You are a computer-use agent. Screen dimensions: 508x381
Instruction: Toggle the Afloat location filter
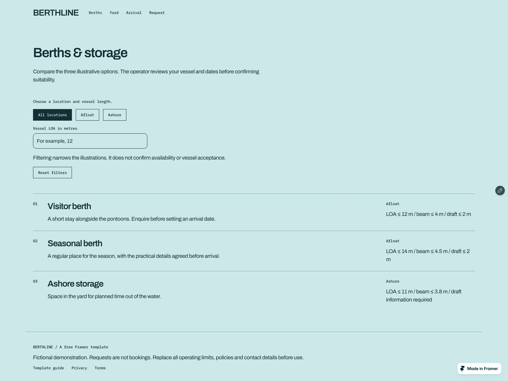pos(87,115)
